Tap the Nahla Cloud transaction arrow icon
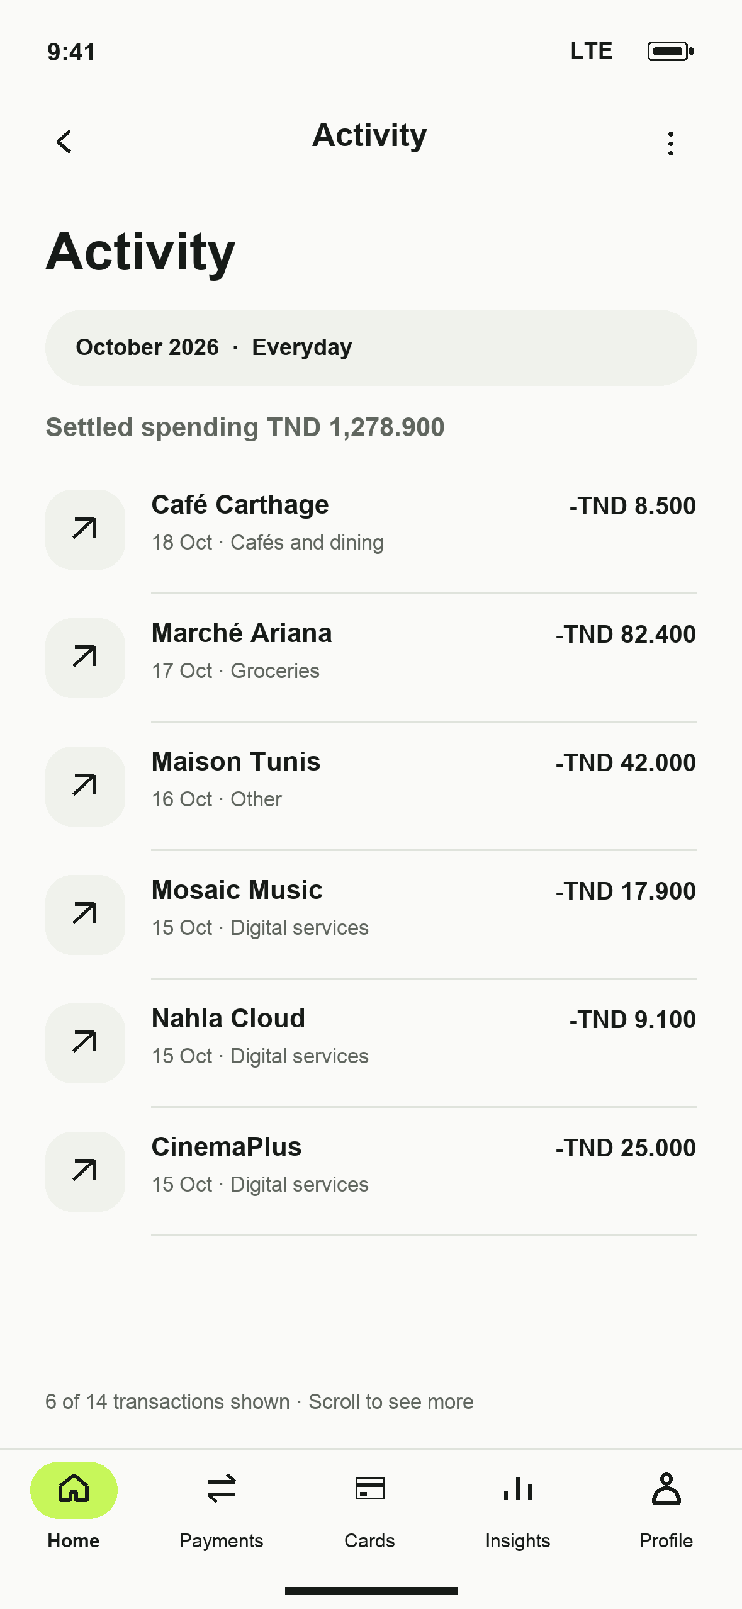 [85, 1043]
